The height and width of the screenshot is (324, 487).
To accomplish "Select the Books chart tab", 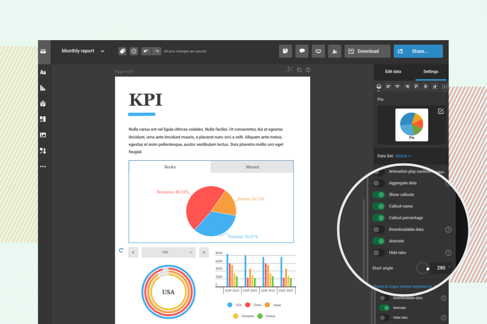I will point(170,167).
